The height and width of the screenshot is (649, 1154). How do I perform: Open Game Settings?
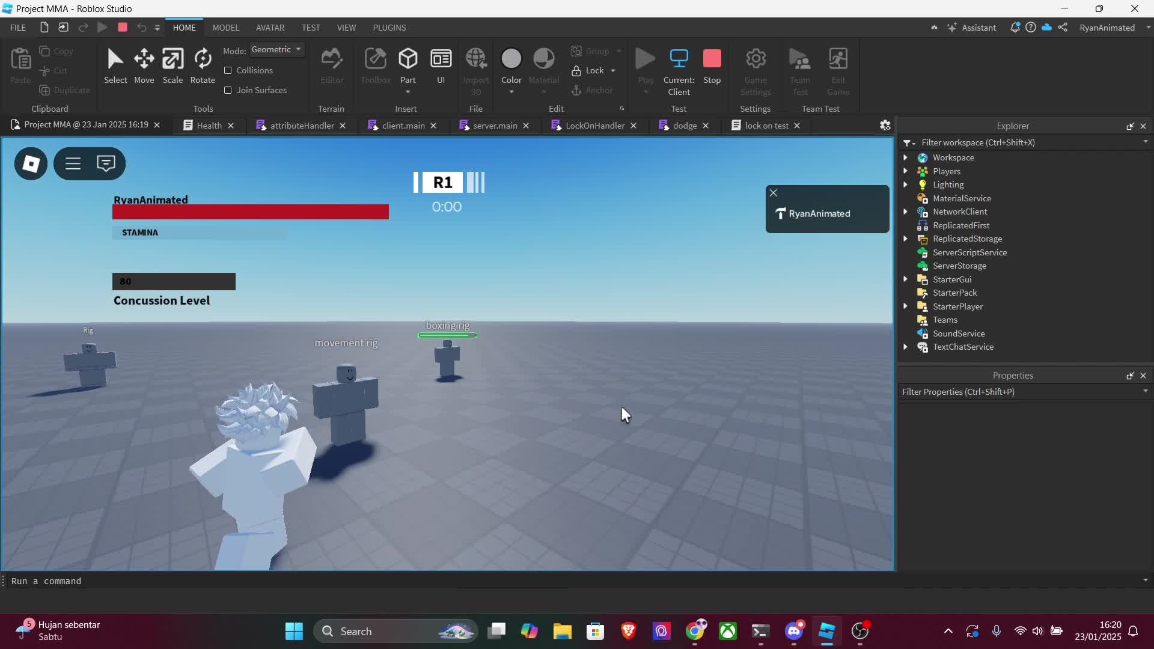(756, 72)
